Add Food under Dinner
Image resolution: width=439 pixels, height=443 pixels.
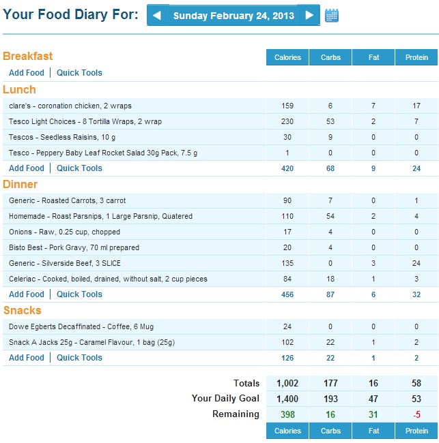(27, 294)
